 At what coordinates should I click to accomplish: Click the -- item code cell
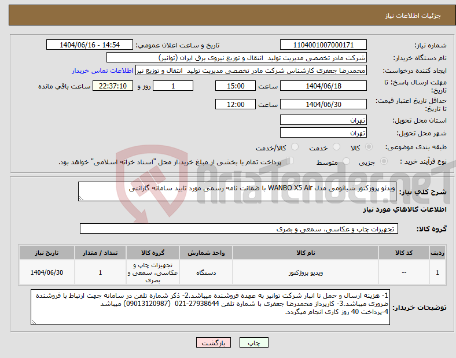pos(404,272)
